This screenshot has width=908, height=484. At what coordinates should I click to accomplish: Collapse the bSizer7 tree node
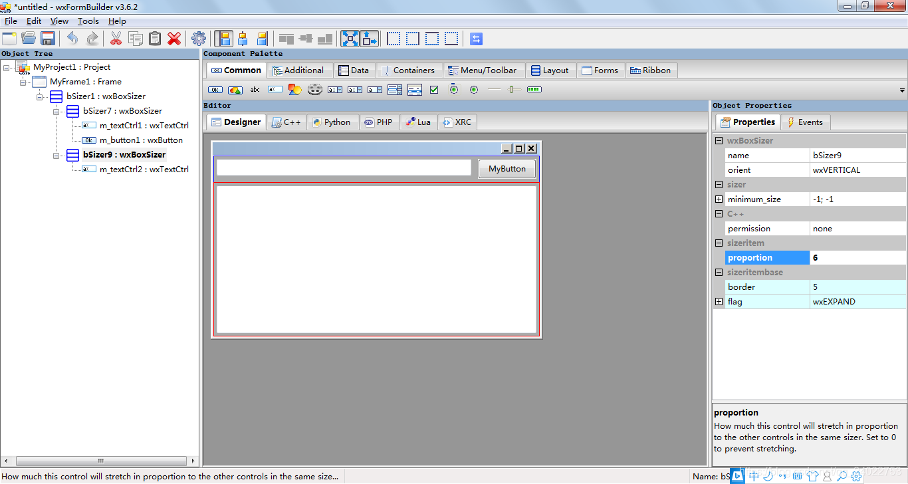click(57, 111)
